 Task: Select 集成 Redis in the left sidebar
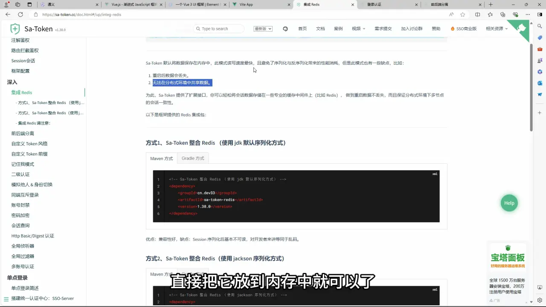tap(22, 93)
